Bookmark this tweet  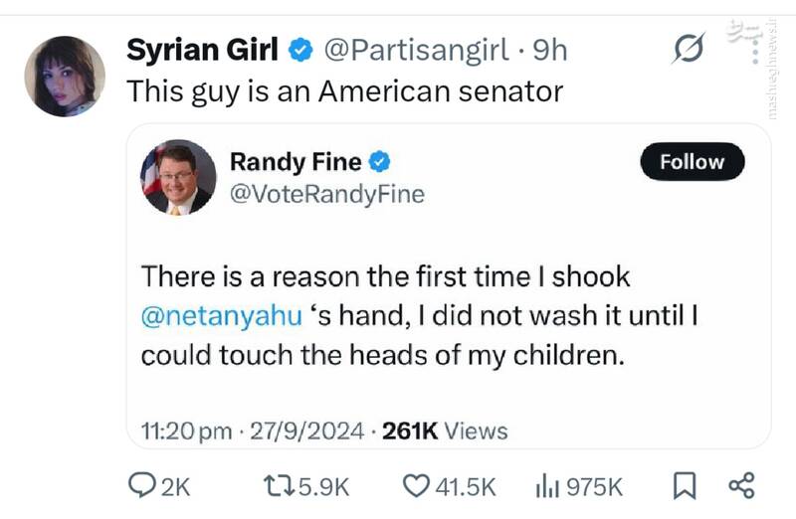point(685,485)
